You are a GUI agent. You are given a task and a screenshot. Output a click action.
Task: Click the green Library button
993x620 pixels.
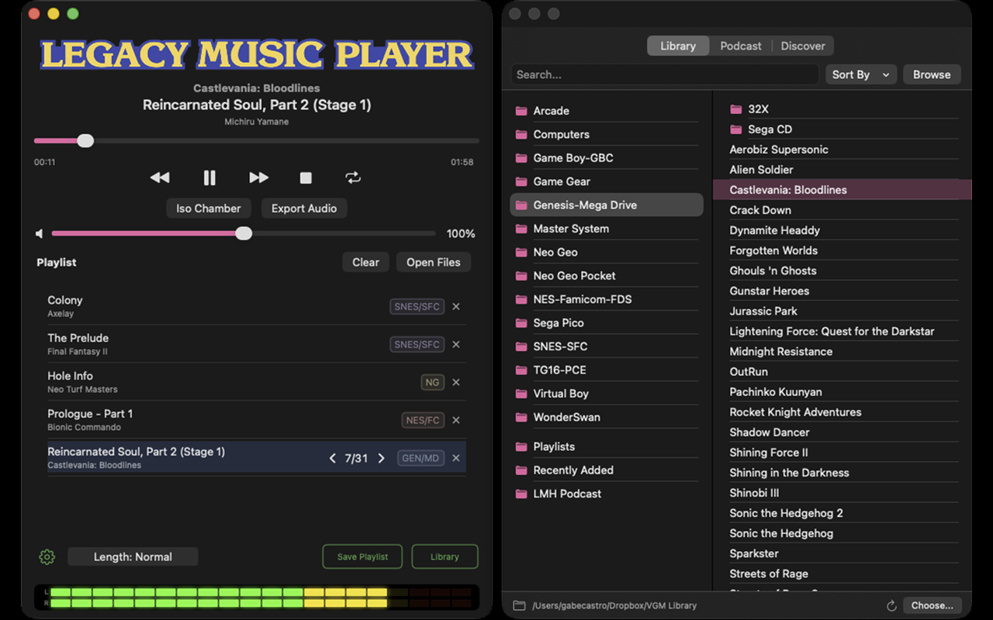(445, 556)
